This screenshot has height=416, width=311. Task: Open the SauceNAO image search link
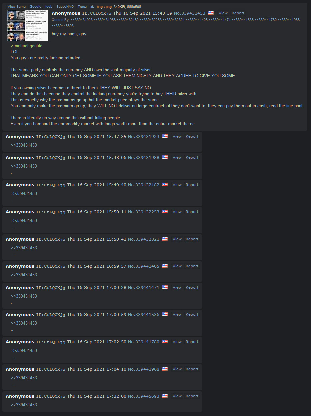(x=65, y=7)
